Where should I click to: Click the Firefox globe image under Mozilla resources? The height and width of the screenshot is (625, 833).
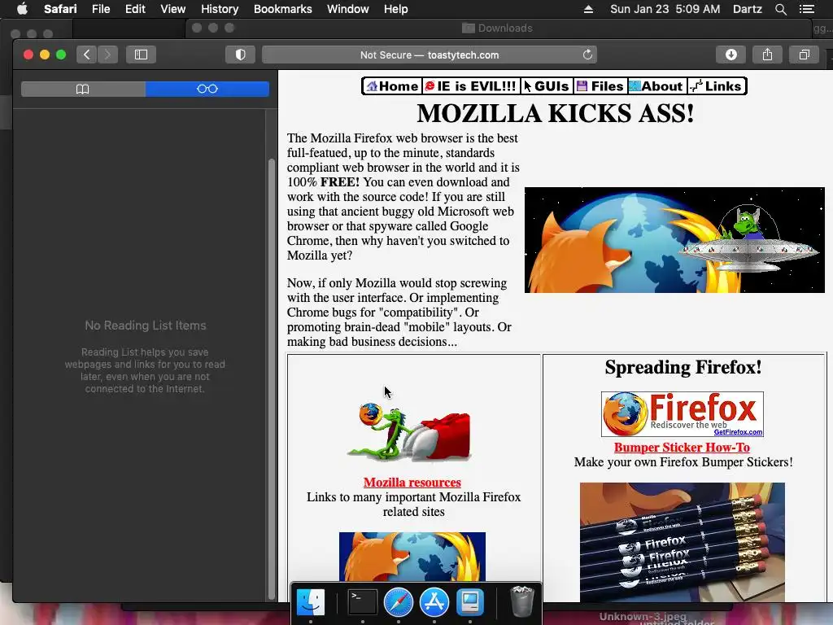pyautogui.click(x=412, y=557)
